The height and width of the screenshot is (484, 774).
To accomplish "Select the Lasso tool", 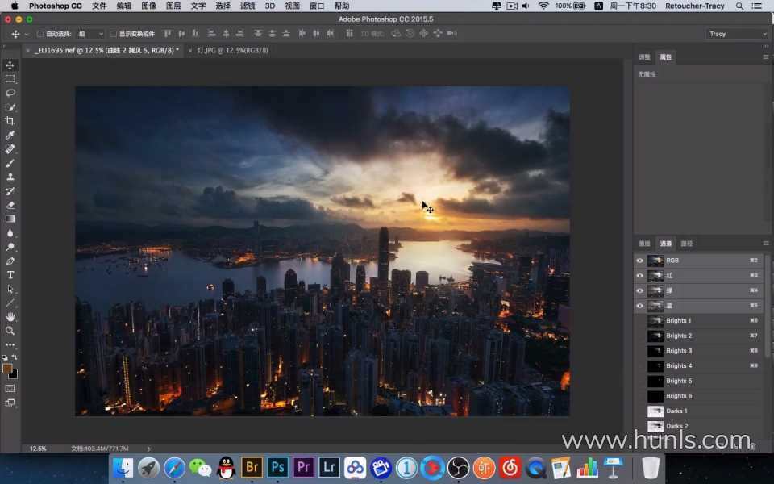I will click(10, 93).
